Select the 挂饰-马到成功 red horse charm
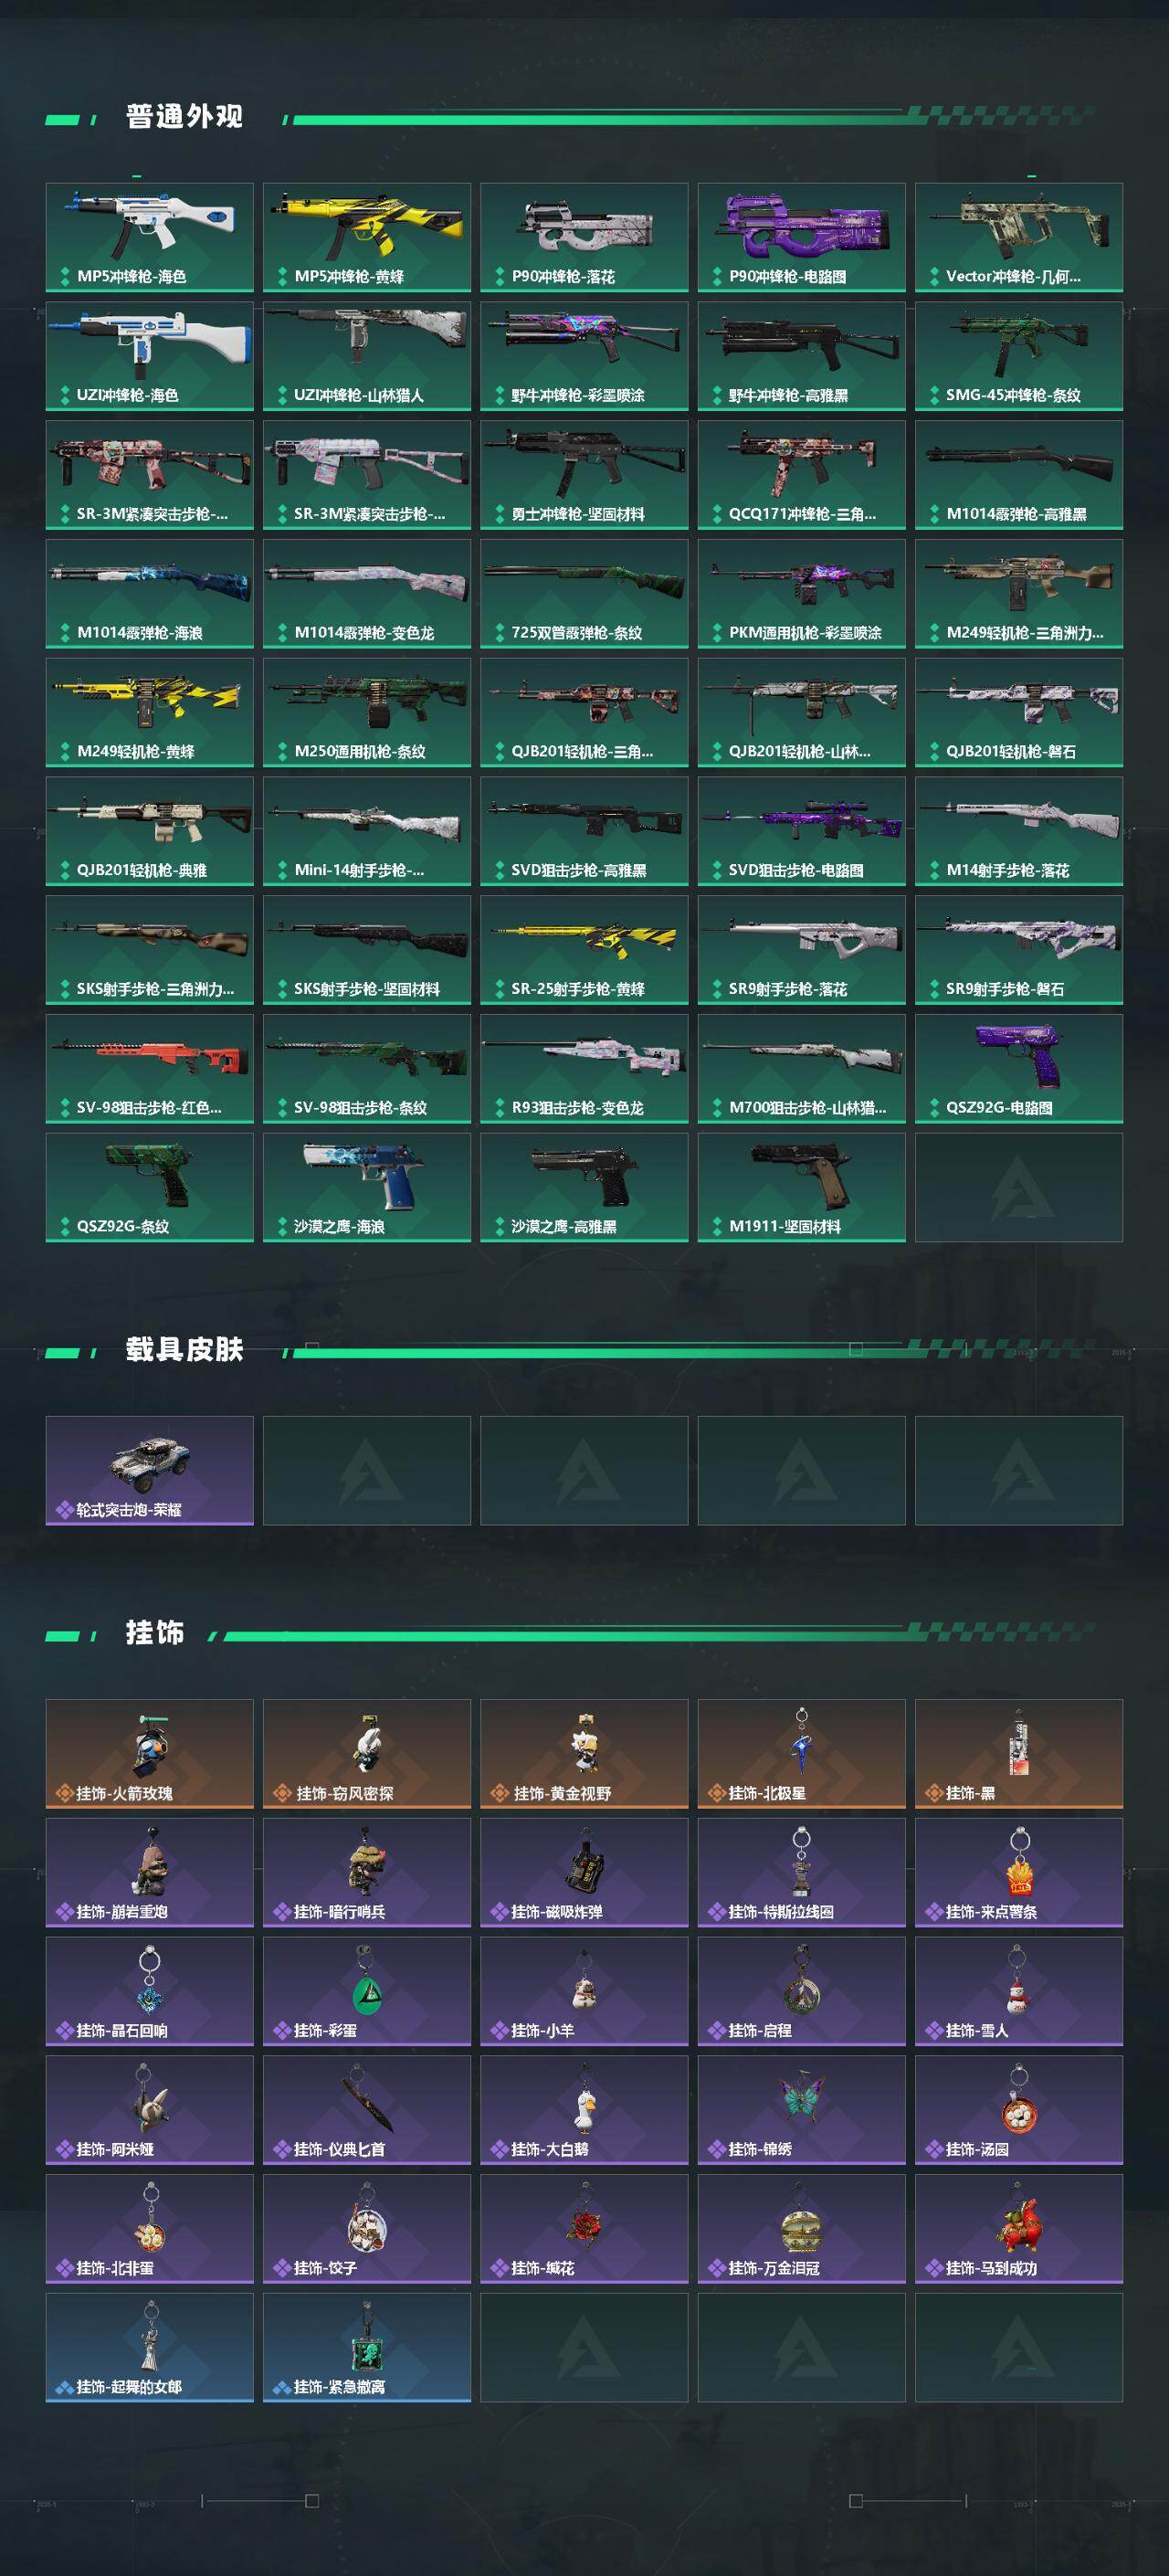This screenshot has height=2576, width=1169. (x=1019, y=2229)
